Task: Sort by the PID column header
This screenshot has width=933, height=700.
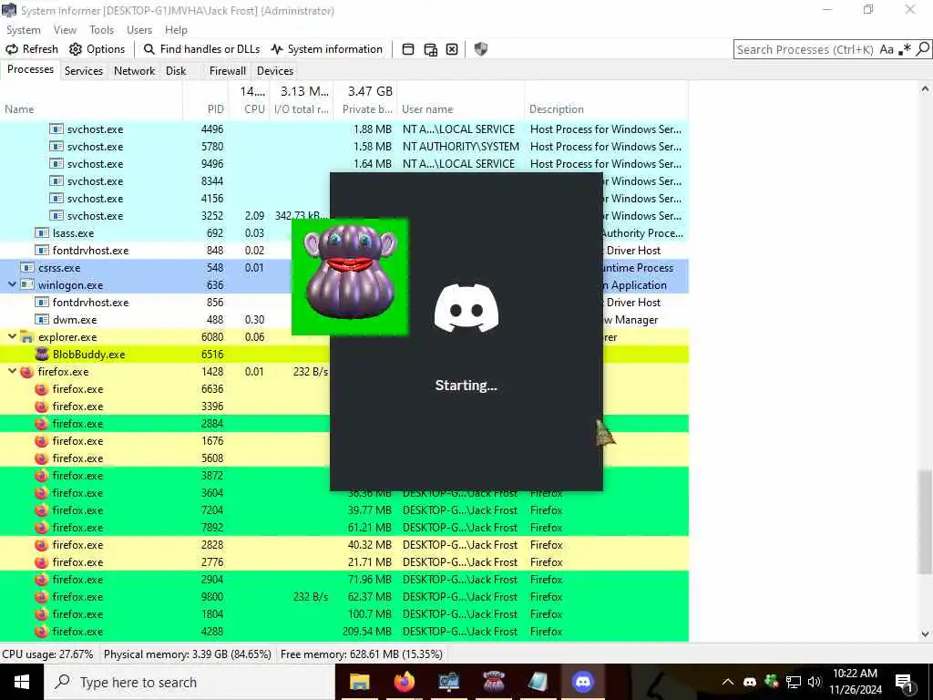Action: coord(205,109)
